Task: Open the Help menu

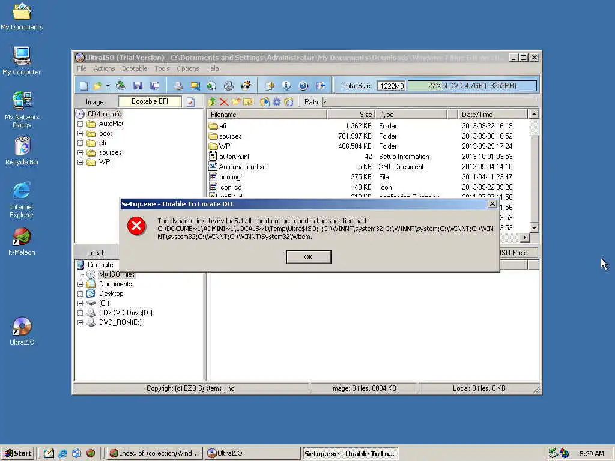Action: (212, 68)
